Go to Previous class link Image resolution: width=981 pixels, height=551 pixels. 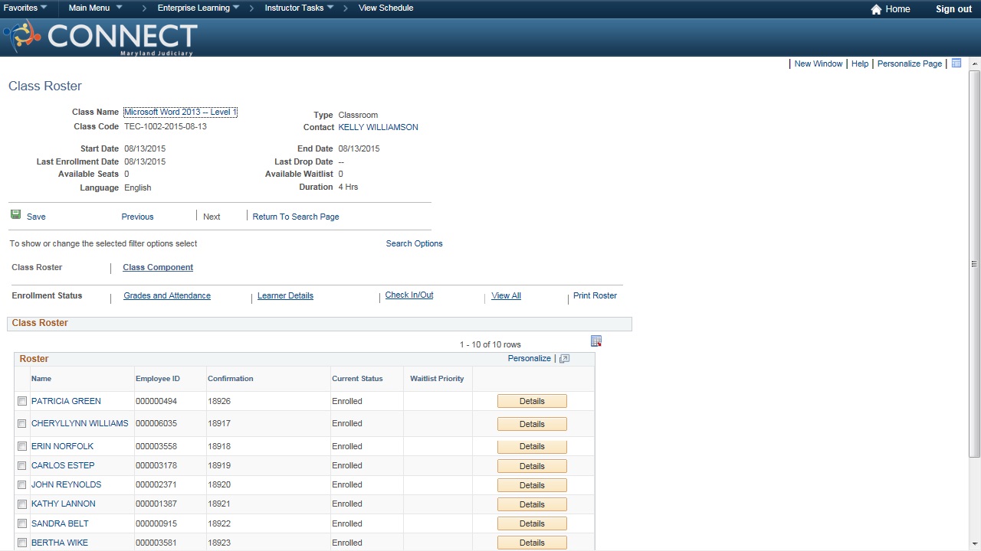click(x=137, y=217)
